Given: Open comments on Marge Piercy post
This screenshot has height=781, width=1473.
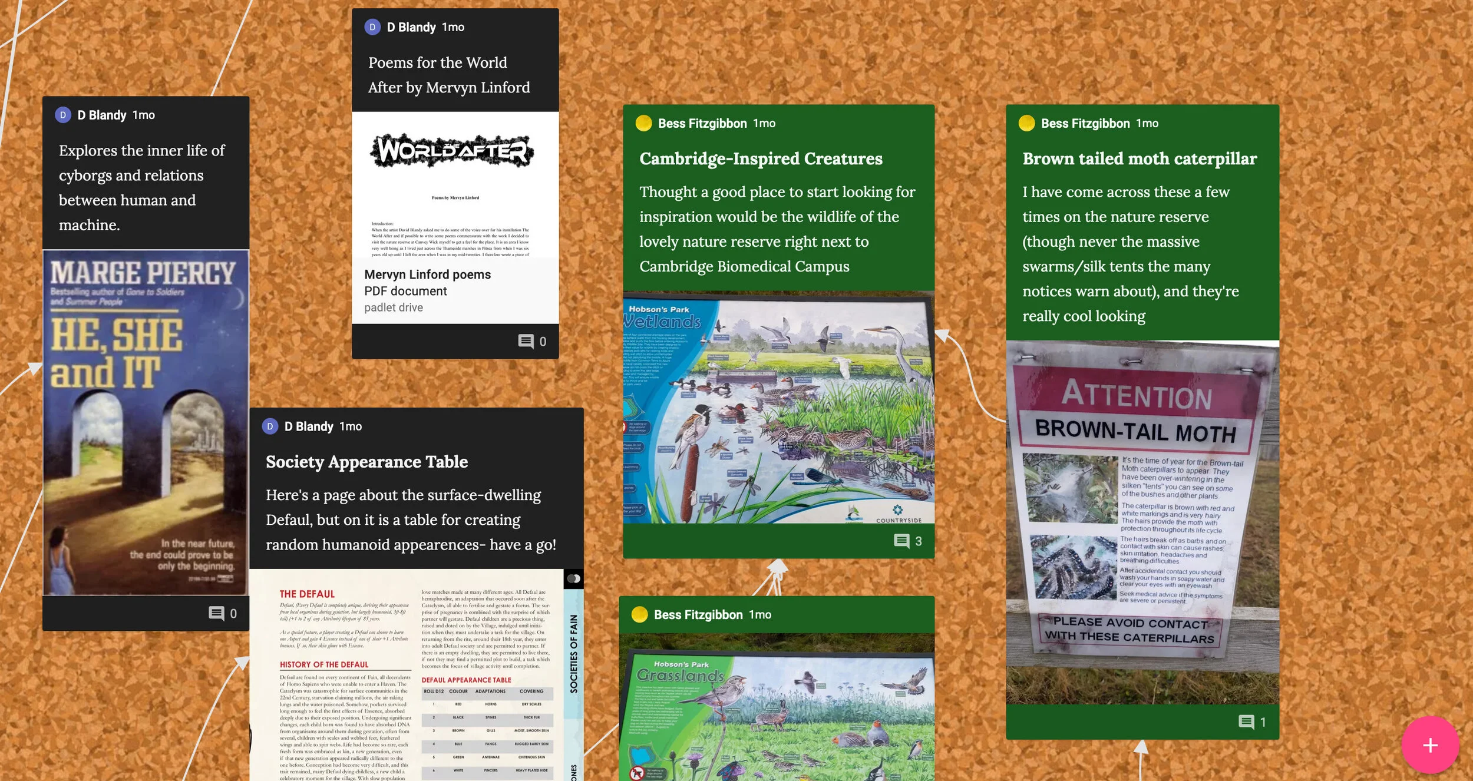Looking at the screenshot, I should point(223,614).
